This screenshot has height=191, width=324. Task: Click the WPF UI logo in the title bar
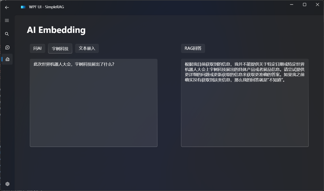pos(23,7)
